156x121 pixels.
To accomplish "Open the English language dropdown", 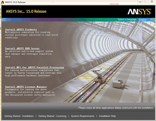I will click(146, 20).
